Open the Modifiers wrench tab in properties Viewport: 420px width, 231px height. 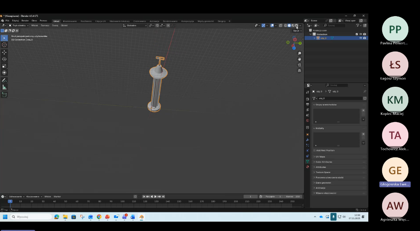pyautogui.click(x=307, y=140)
